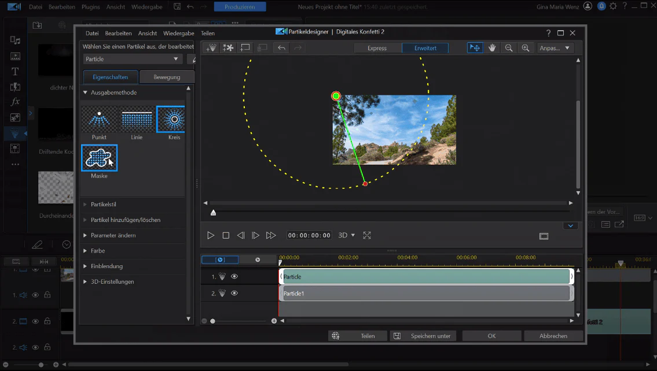Toggle visibility of main audio track 1
Image resolution: width=657 pixels, height=371 pixels.
(36, 295)
